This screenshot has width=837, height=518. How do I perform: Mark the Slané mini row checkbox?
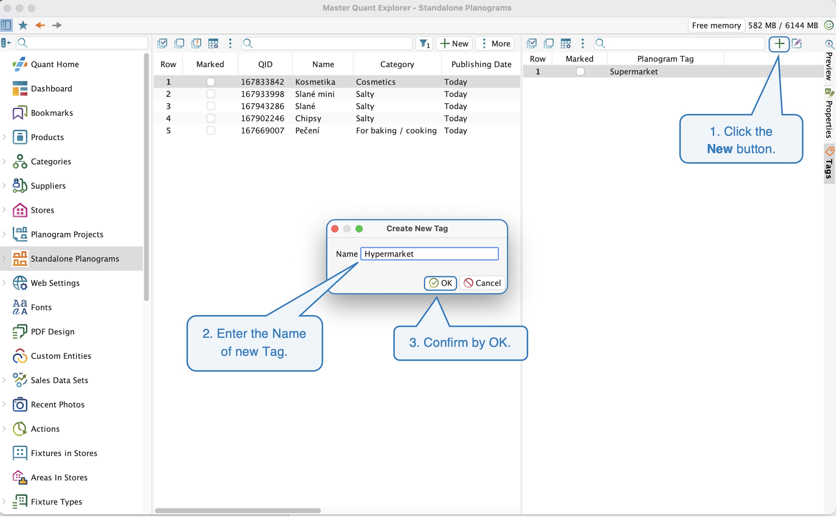(x=211, y=94)
